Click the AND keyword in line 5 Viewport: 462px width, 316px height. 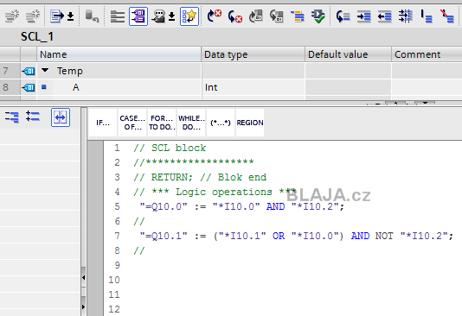tap(275, 206)
